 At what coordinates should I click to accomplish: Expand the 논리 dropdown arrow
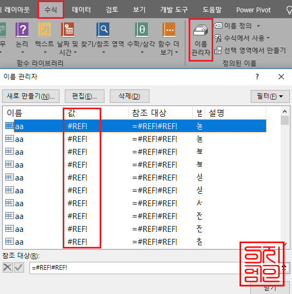click(x=23, y=52)
